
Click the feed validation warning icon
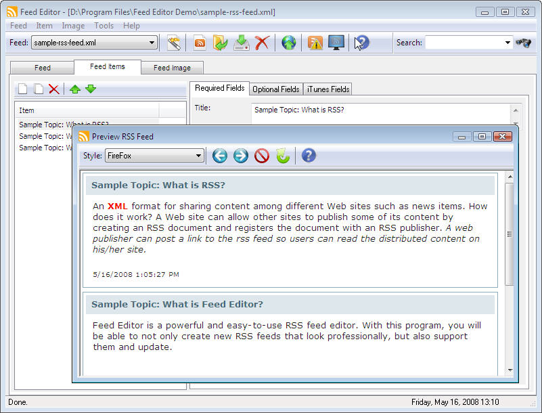coord(315,43)
